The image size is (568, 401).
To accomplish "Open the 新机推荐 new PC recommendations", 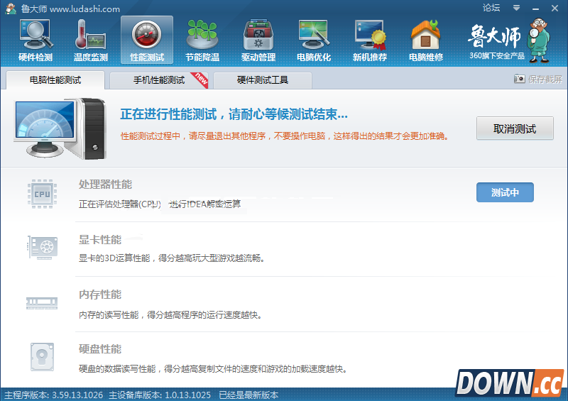I will click(370, 40).
